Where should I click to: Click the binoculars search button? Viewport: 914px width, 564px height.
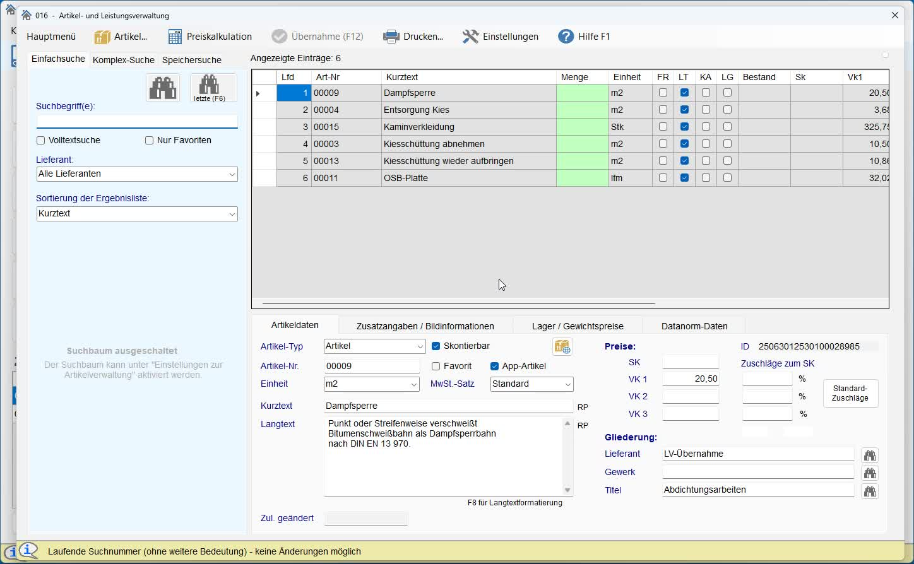point(163,88)
